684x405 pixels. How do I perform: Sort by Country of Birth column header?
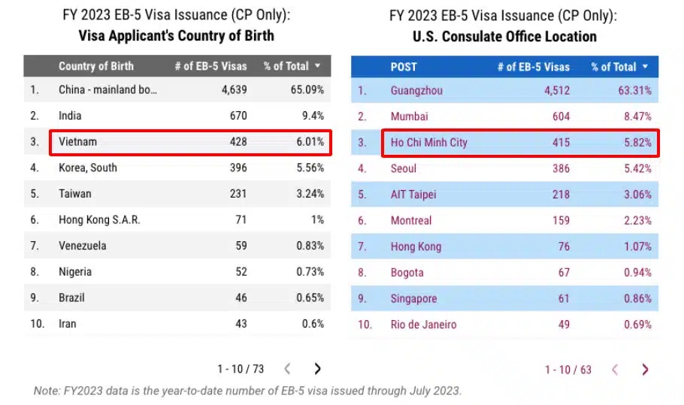[96, 66]
